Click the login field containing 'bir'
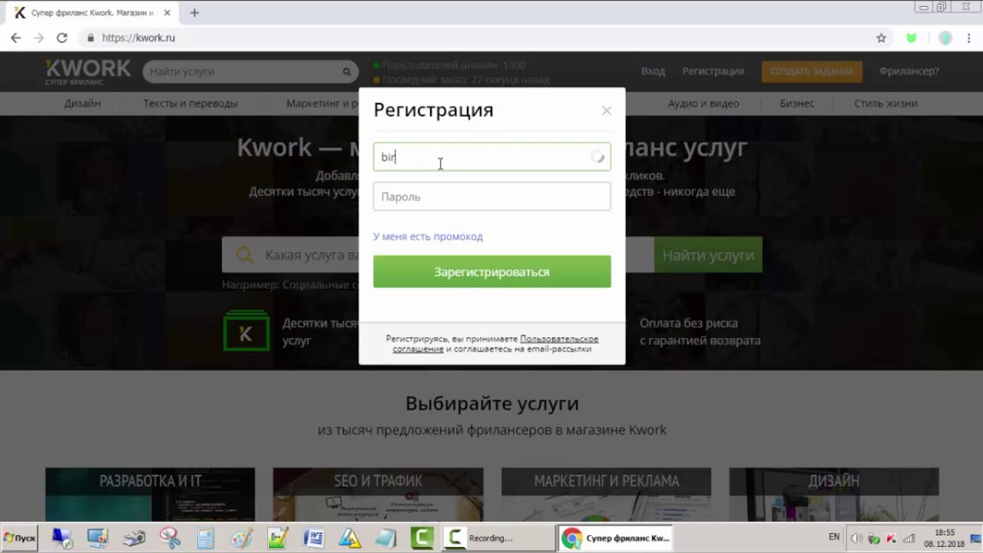Viewport: 983px width, 553px height. tap(491, 157)
